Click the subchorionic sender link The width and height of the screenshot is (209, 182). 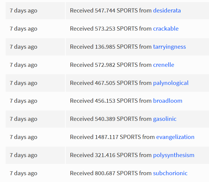coord(170,173)
